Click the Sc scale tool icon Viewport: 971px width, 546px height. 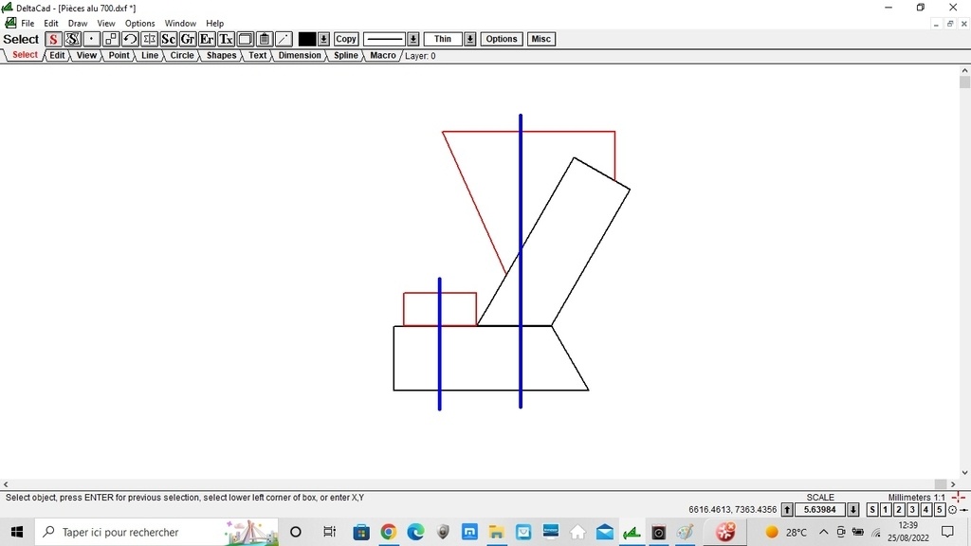tap(168, 39)
